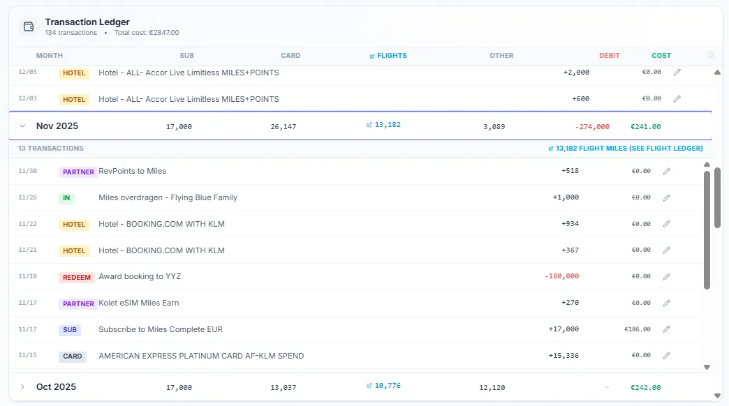The width and height of the screenshot is (729, 406).
Task: Click pencil icon on Miles overdragen Flying Blue row
Action: pyautogui.click(x=666, y=197)
